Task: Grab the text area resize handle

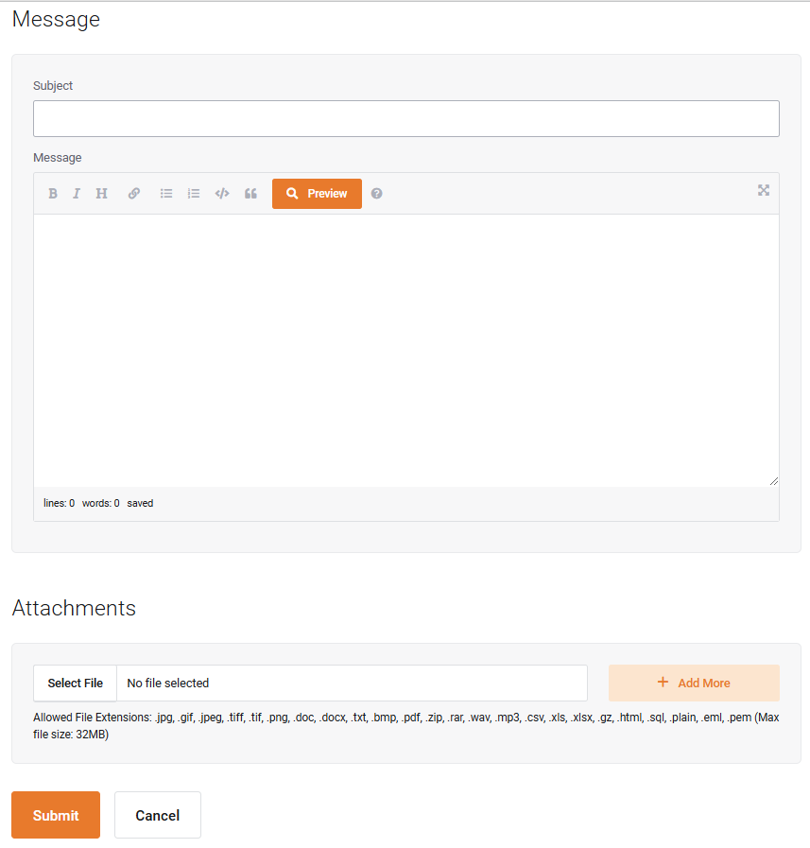Action: coord(774,481)
